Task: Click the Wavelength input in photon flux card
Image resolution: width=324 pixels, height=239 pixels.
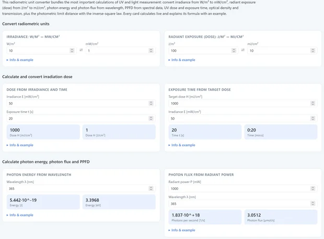Action: point(242,204)
